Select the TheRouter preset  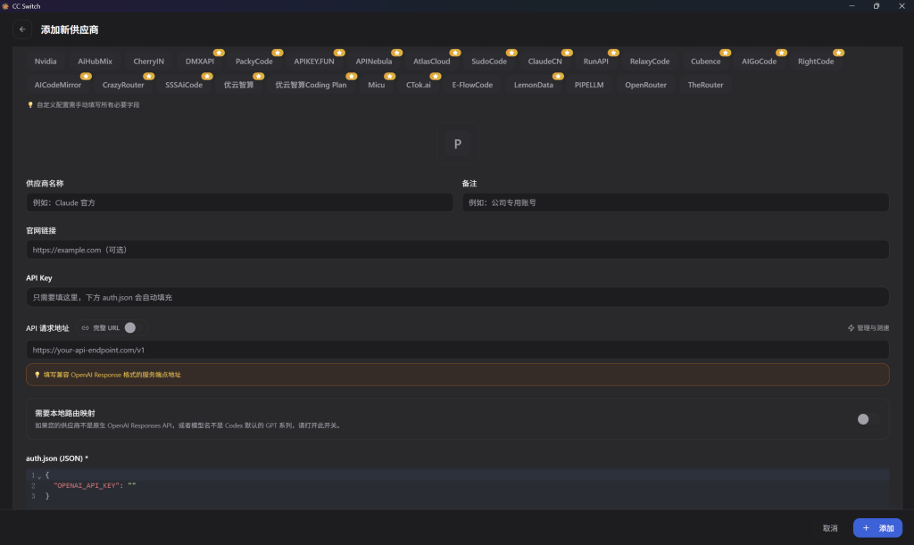[x=705, y=85]
